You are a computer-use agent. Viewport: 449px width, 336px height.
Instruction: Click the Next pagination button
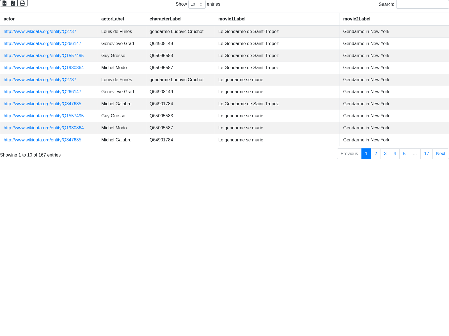440,154
